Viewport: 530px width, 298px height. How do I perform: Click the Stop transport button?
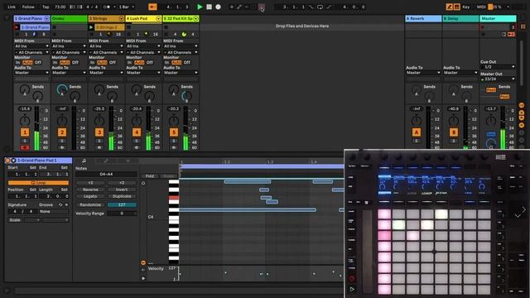point(209,7)
